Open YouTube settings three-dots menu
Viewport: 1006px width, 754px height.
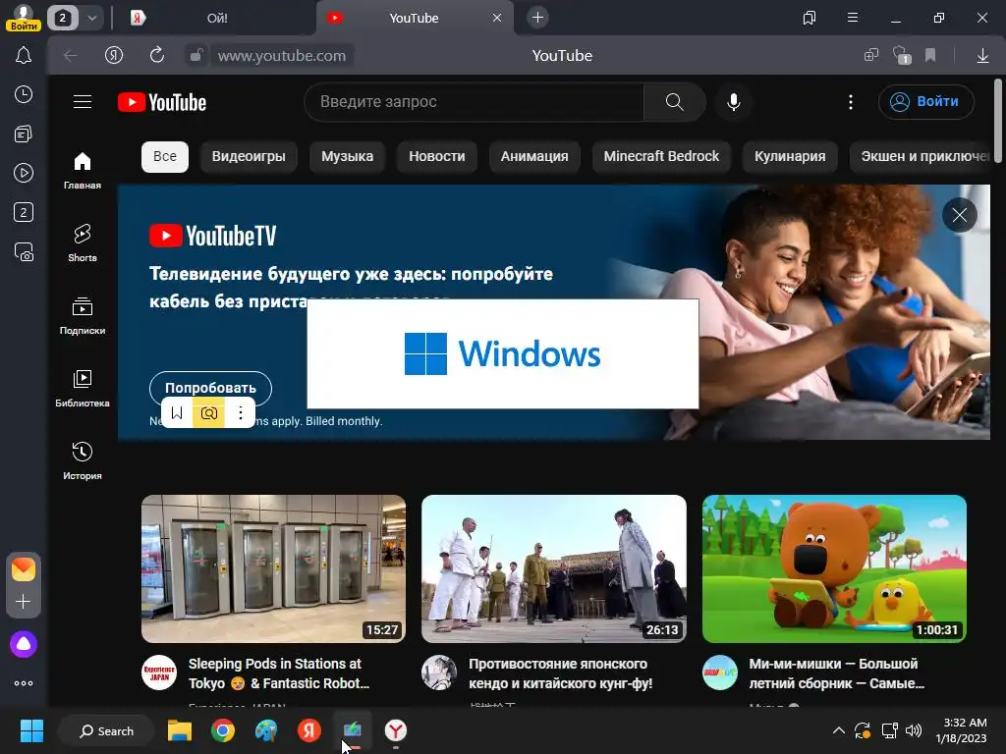pyautogui.click(x=851, y=101)
